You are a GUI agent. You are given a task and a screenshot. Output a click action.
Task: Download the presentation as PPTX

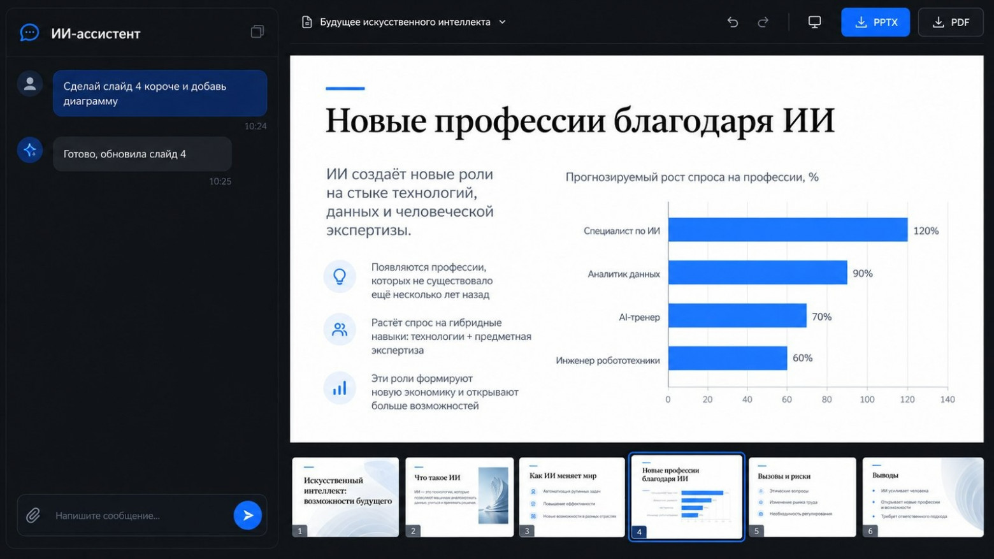[x=875, y=22]
